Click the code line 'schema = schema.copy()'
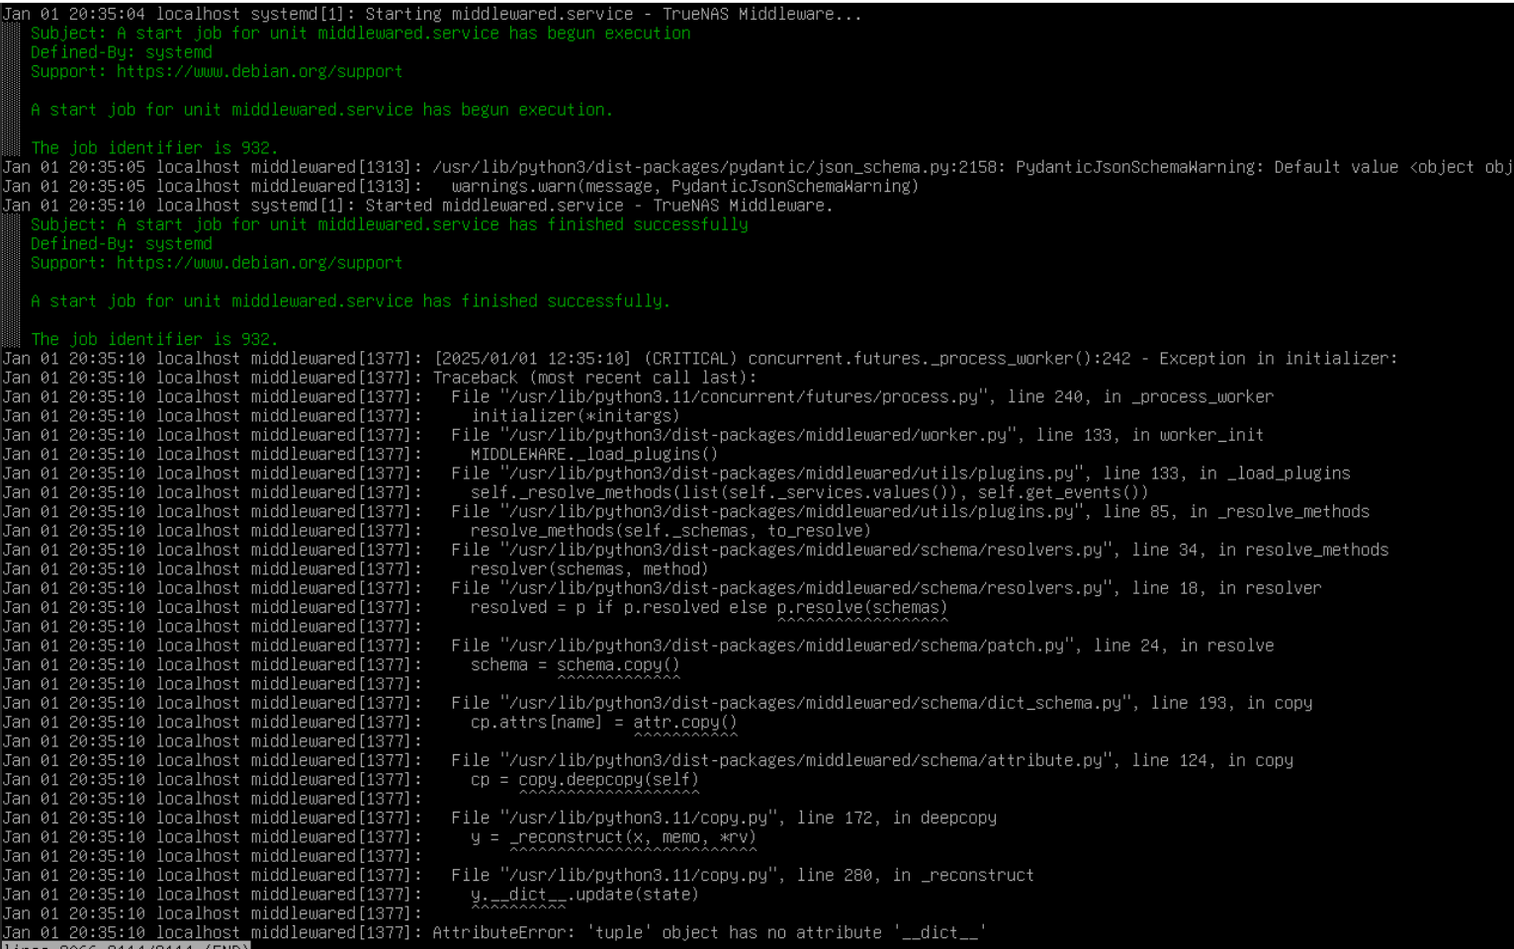The width and height of the screenshot is (1514, 949). [575, 664]
